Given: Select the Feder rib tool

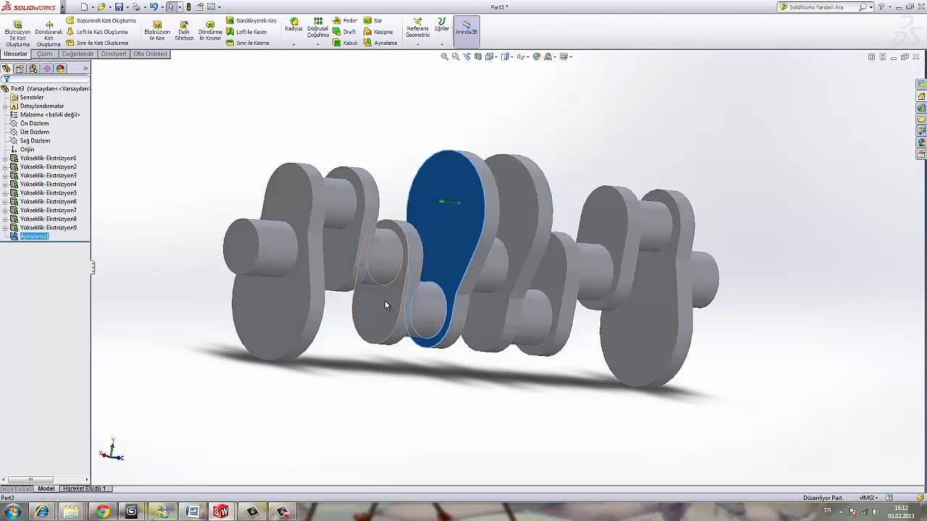Looking at the screenshot, I should tap(345, 21).
